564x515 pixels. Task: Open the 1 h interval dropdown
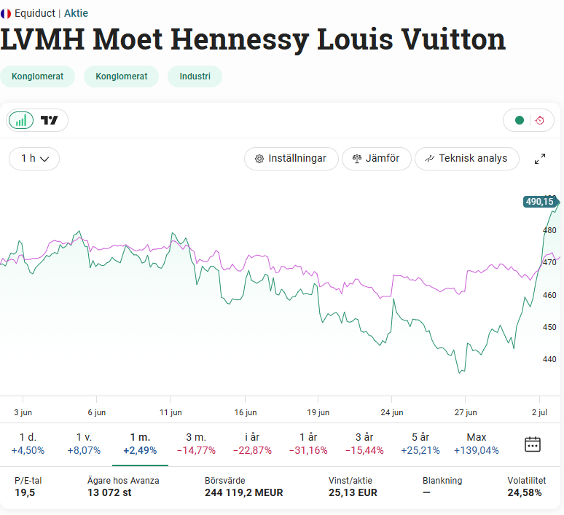click(34, 159)
